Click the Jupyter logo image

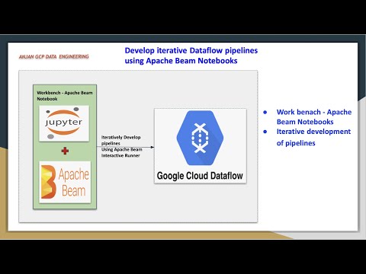click(x=64, y=123)
